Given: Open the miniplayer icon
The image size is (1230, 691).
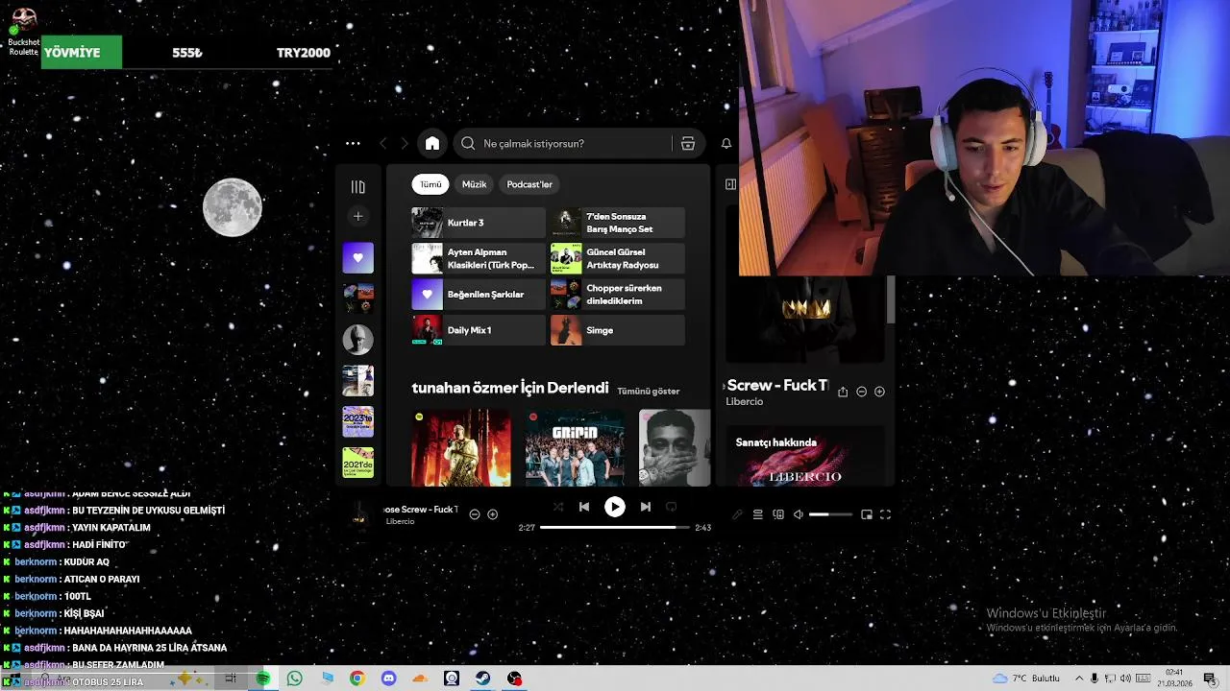Looking at the screenshot, I should 867,514.
